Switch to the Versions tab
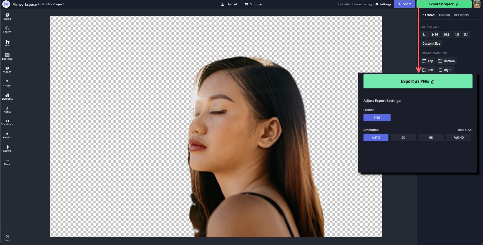The image size is (483, 245). [461, 15]
